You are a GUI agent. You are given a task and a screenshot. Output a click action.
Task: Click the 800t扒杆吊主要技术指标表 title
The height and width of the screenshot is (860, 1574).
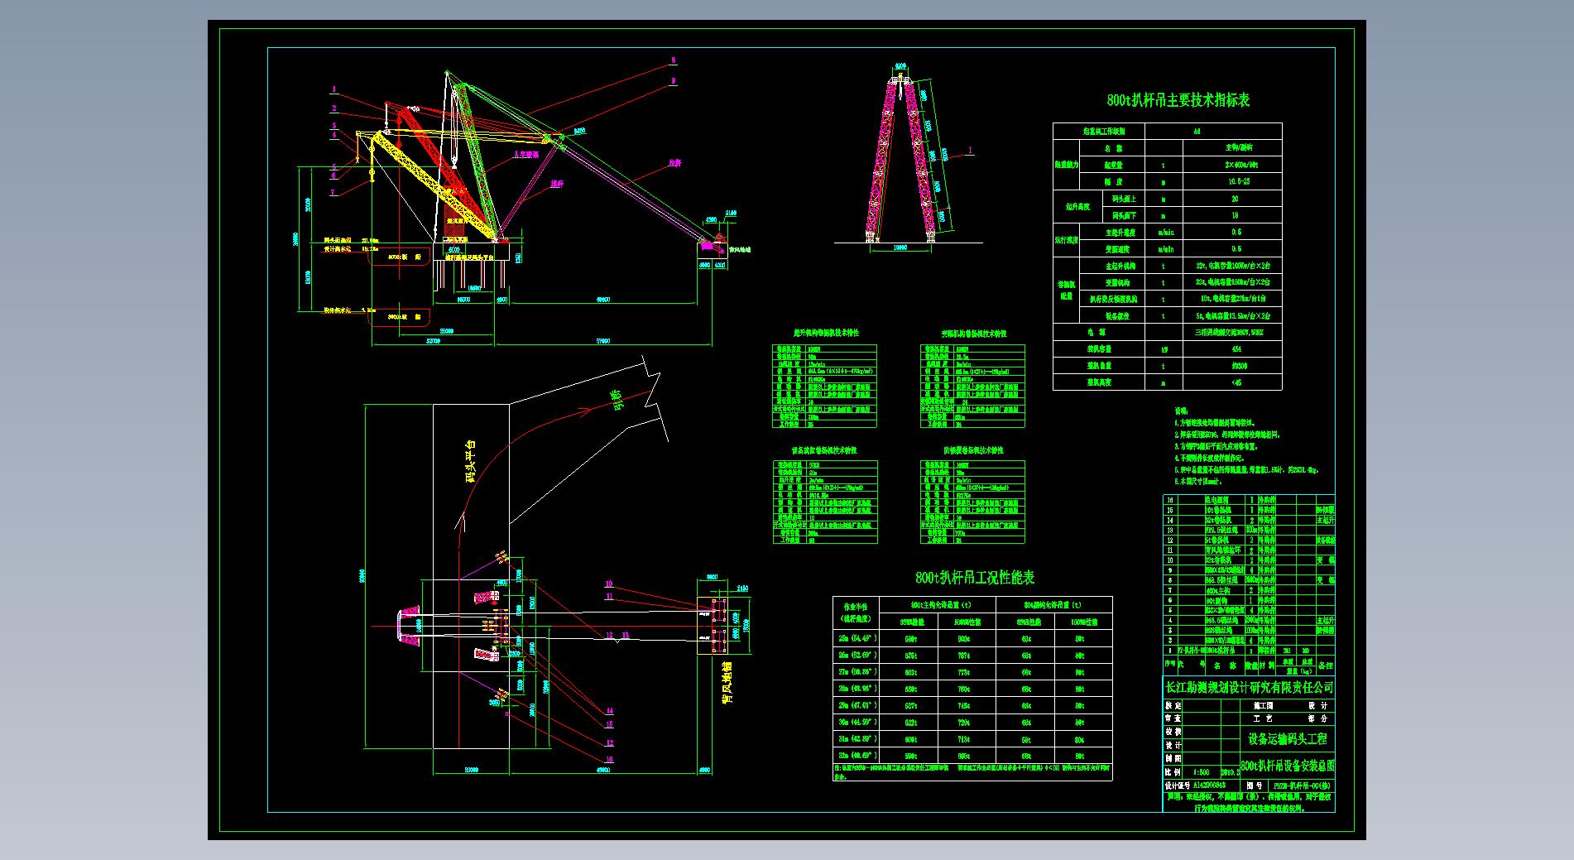click(x=1178, y=100)
